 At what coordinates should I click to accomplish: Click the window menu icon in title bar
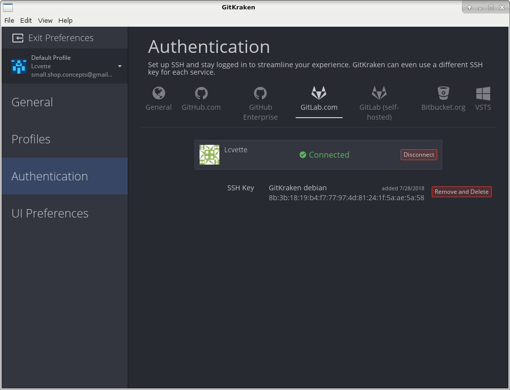point(8,7)
